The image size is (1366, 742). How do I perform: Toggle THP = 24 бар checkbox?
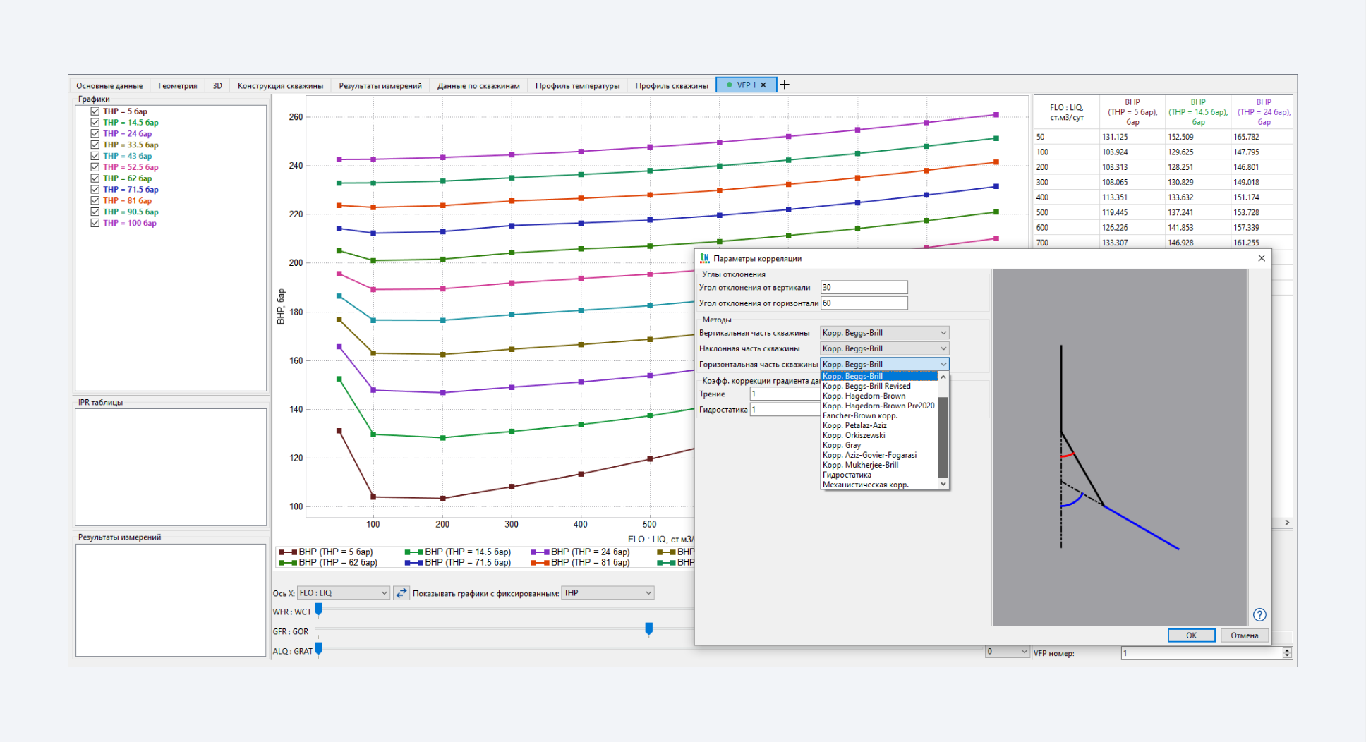[95, 134]
